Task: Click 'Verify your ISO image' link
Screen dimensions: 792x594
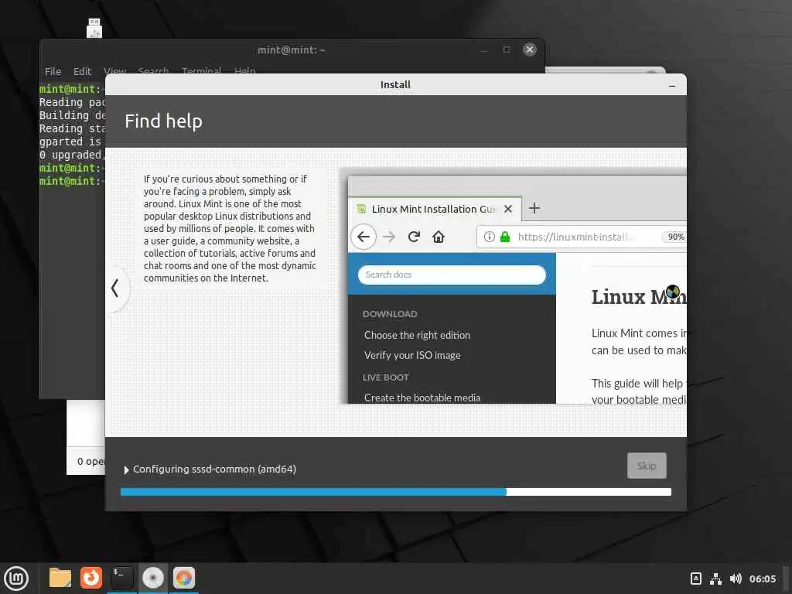Action: point(412,355)
